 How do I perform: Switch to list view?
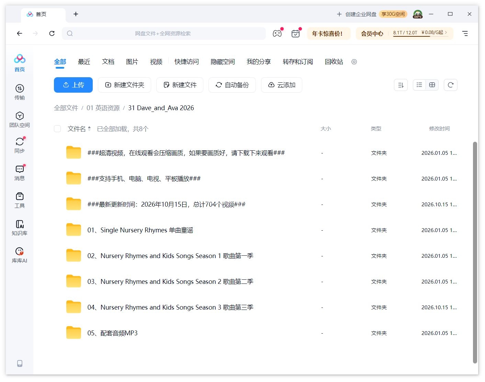click(x=419, y=85)
